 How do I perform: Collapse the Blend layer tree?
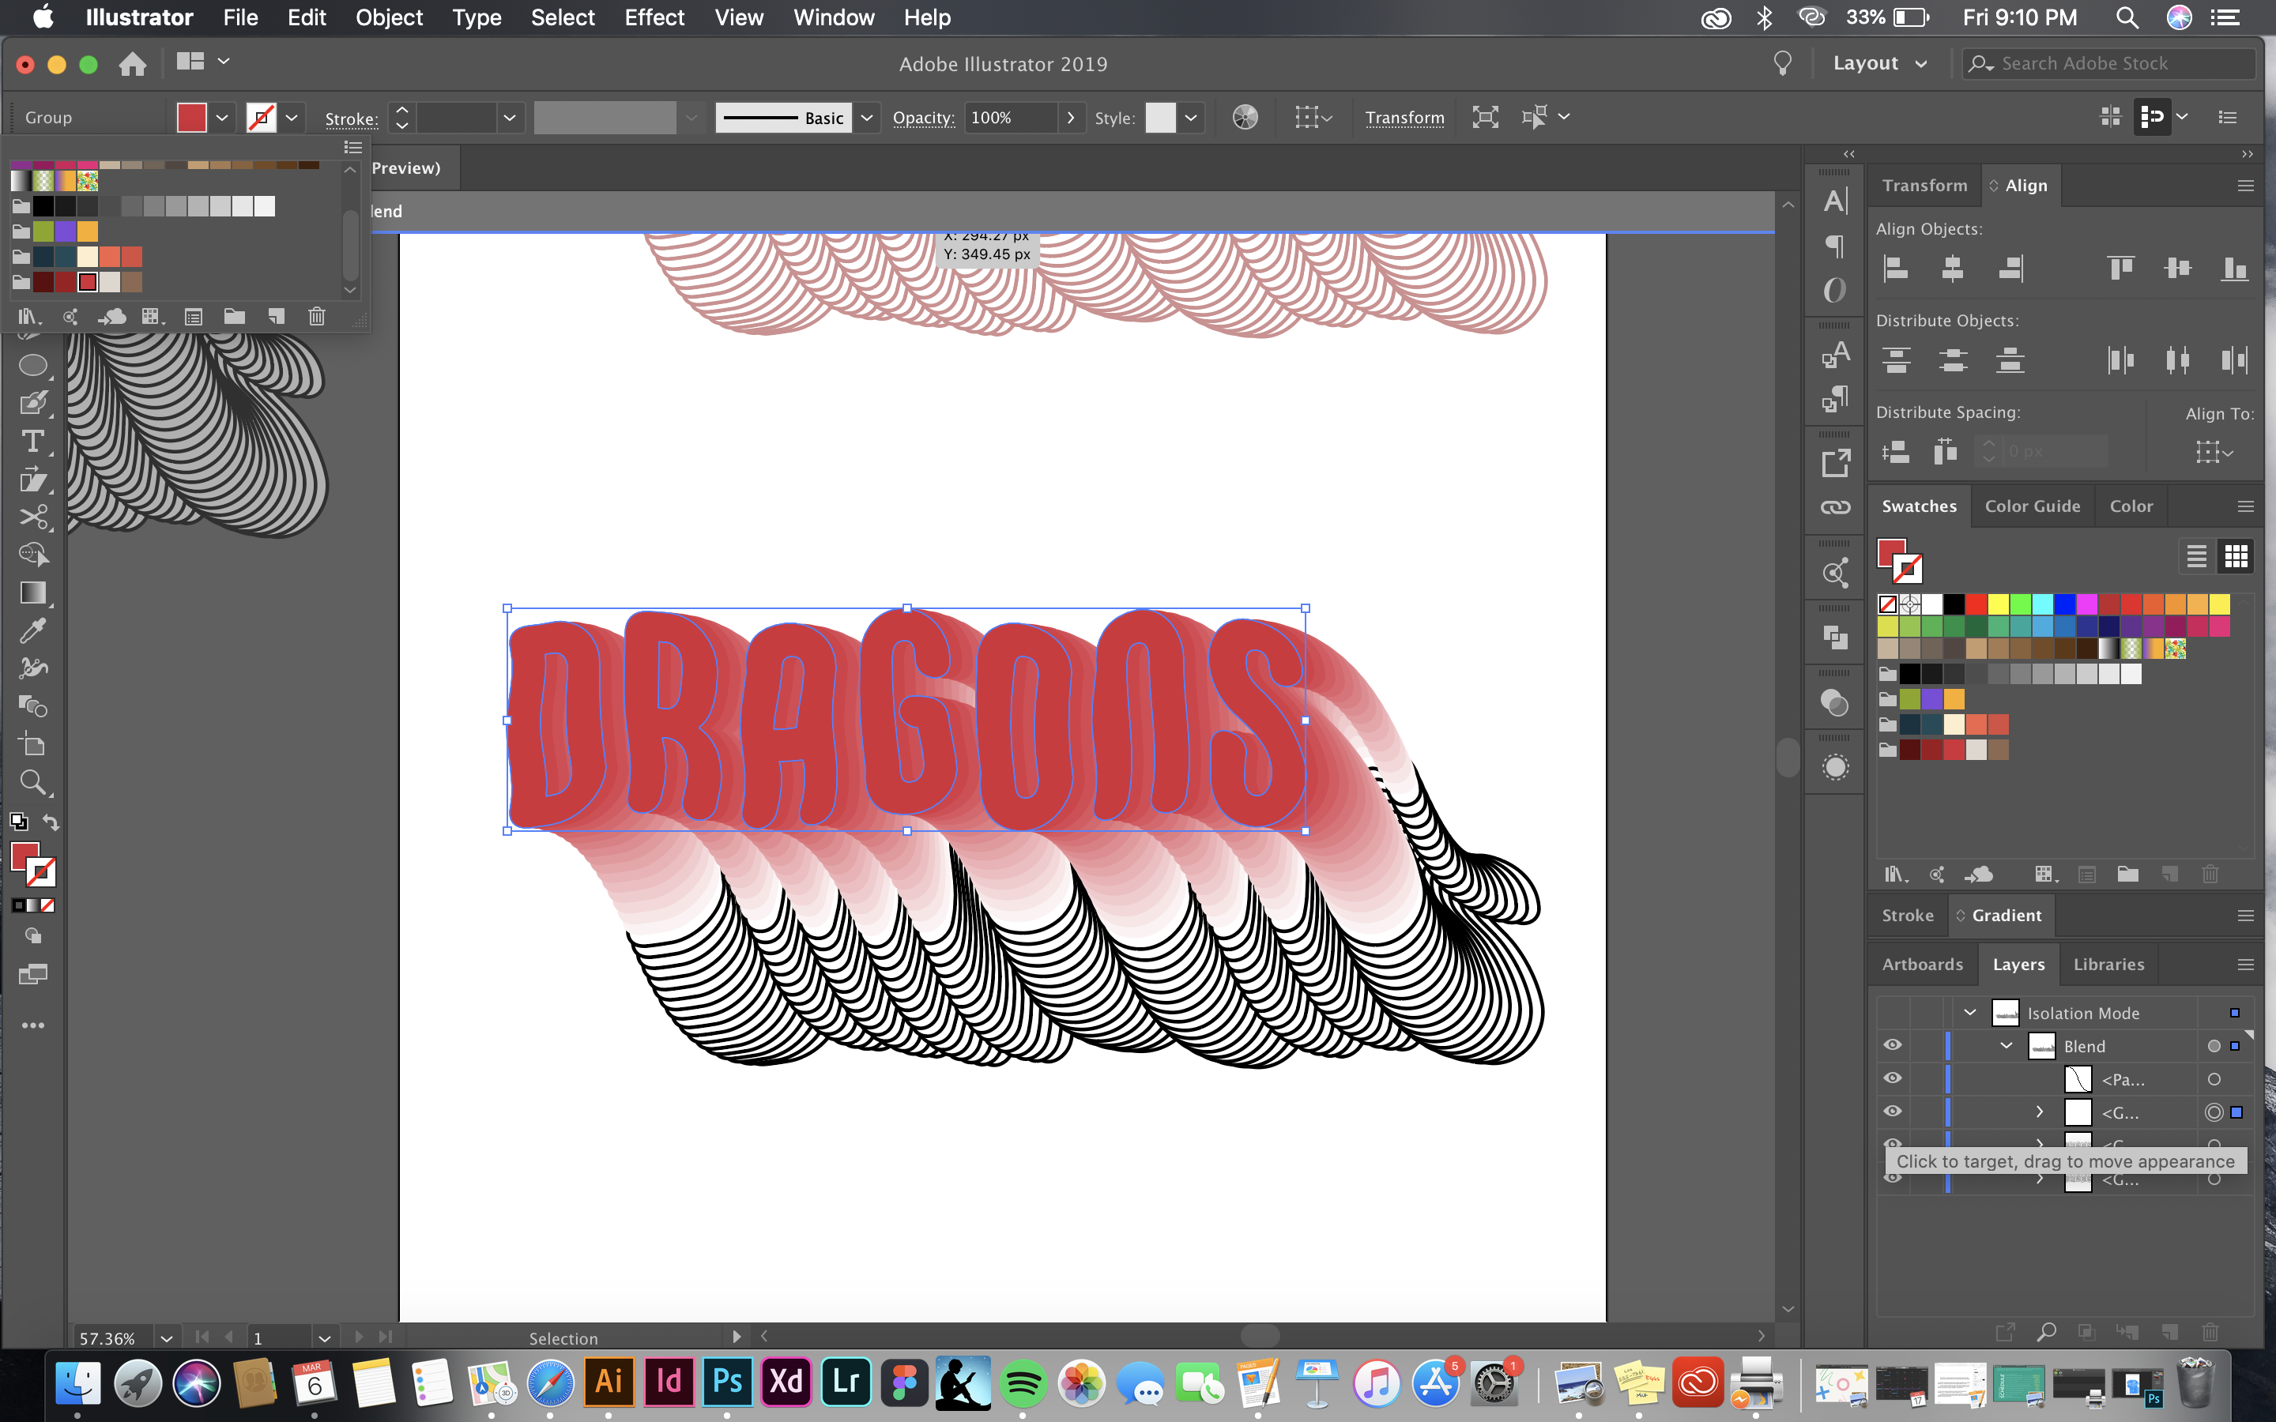coord(2006,1046)
